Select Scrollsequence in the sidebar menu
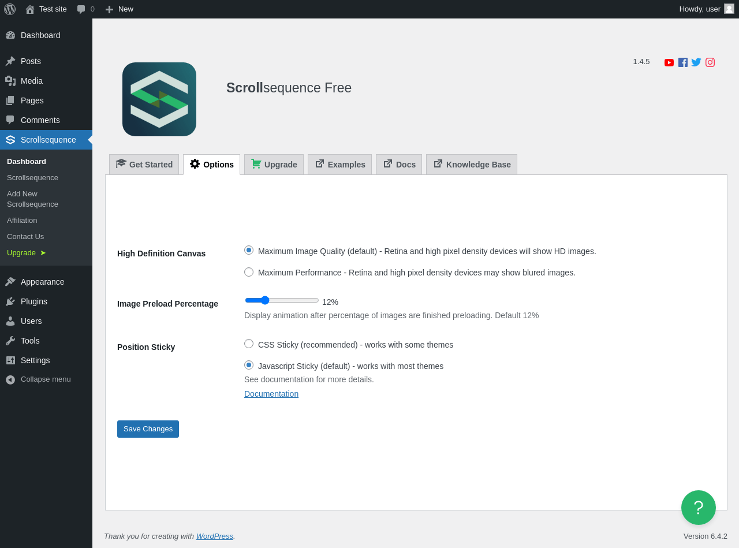 point(46,140)
